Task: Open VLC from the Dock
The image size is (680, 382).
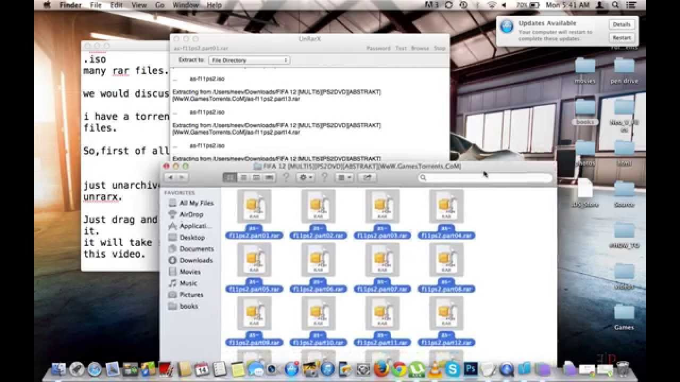Action: pos(435,369)
